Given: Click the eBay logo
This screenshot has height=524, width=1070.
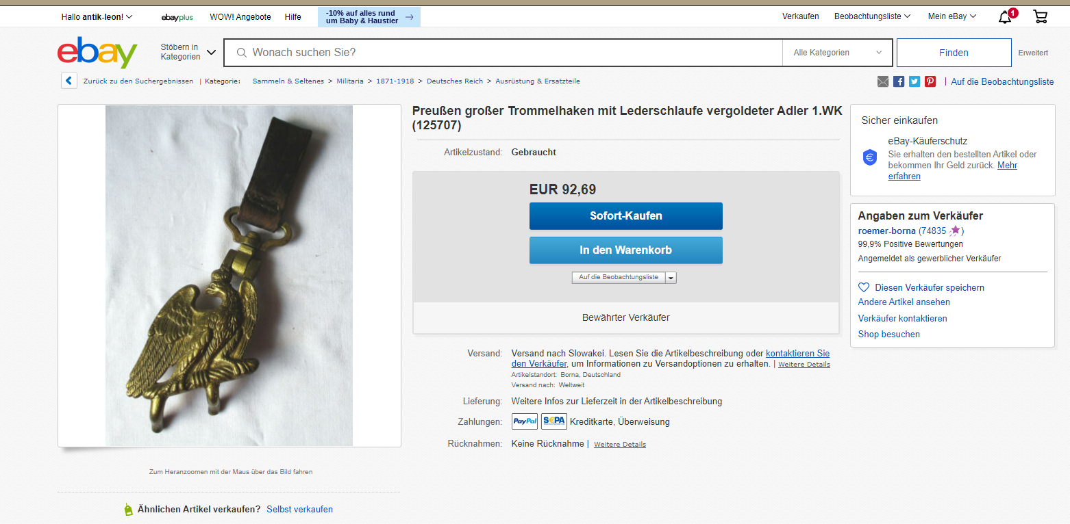Looking at the screenshot, I should tap(97, 53).
